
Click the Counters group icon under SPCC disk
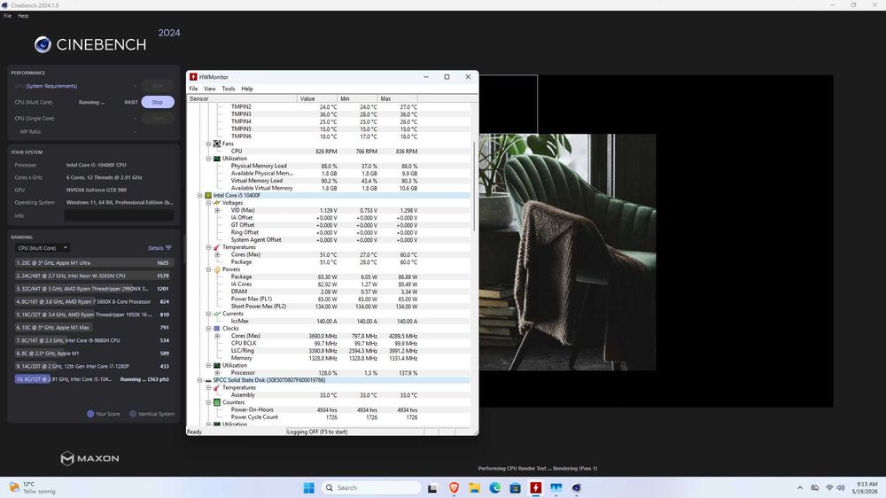pos(216,402)
